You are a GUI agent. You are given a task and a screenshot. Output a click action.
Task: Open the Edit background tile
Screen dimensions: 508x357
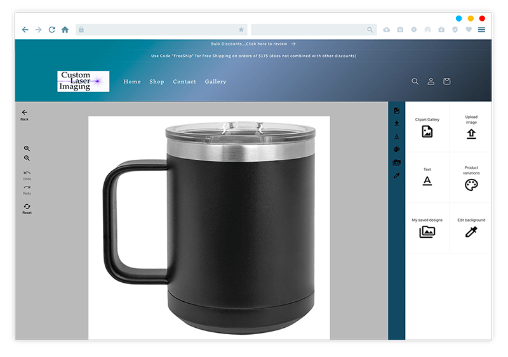[x=471, y=228]
